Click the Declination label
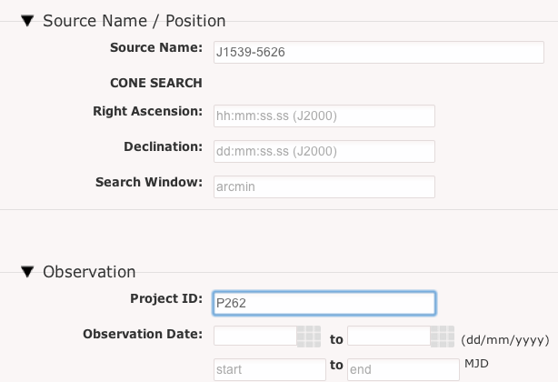 point(163,146)
